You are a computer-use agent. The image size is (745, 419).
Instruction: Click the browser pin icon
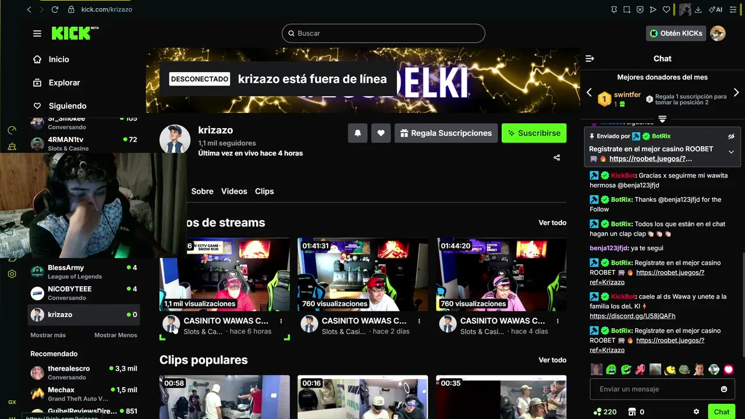(613, 9)
